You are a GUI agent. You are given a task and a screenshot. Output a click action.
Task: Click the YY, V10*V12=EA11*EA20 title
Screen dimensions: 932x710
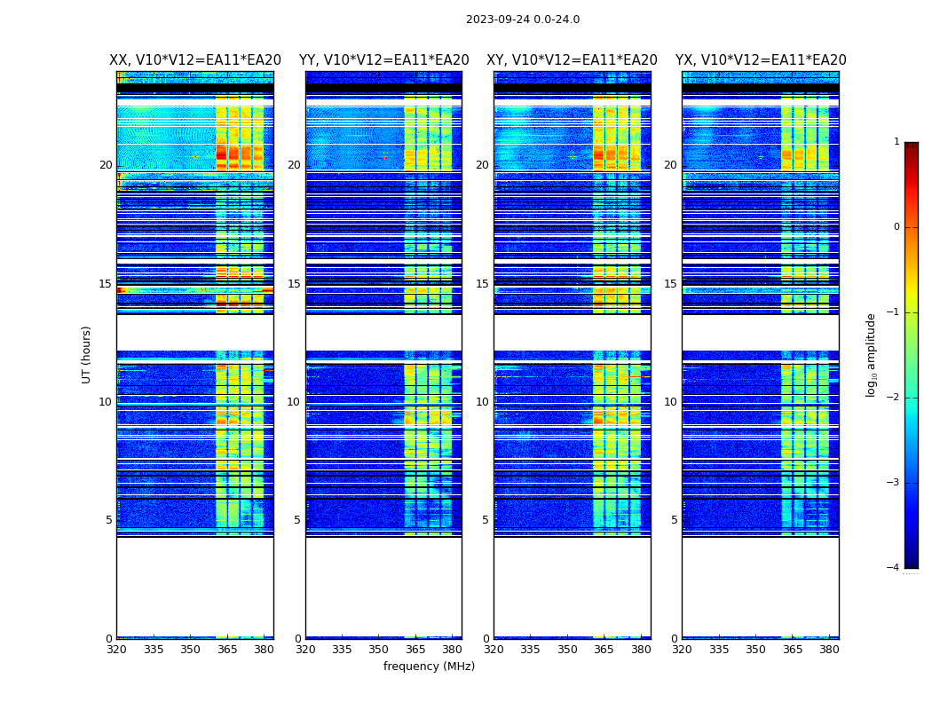click(x=383, y=60)
